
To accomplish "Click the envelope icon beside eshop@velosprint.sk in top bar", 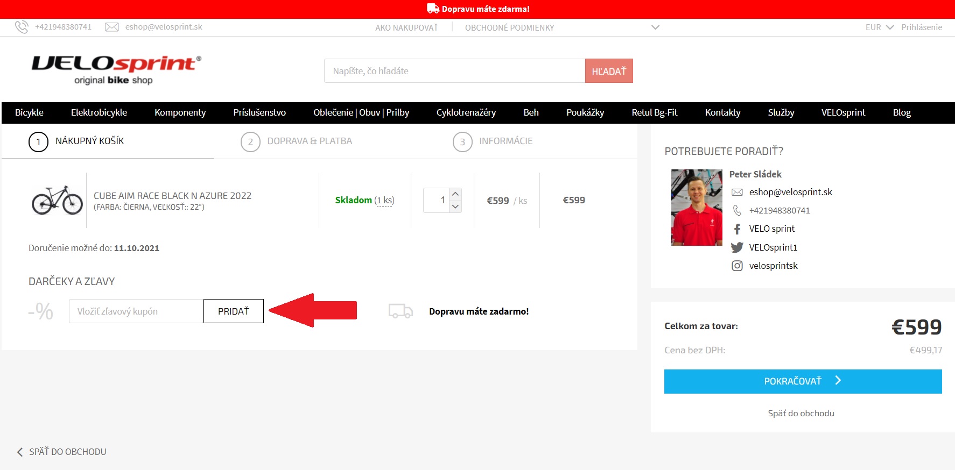I will pyautogui.click(x=111, y=27).
